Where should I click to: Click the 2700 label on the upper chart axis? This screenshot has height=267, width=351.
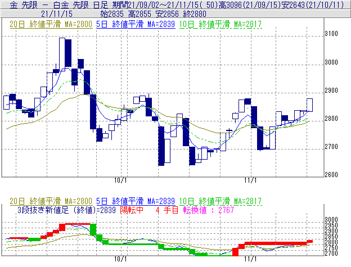tap(331, 147)
